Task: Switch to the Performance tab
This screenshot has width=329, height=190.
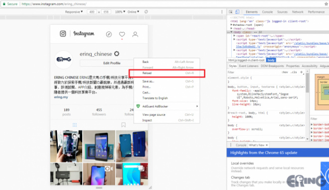Action: (x=316, y=12)
